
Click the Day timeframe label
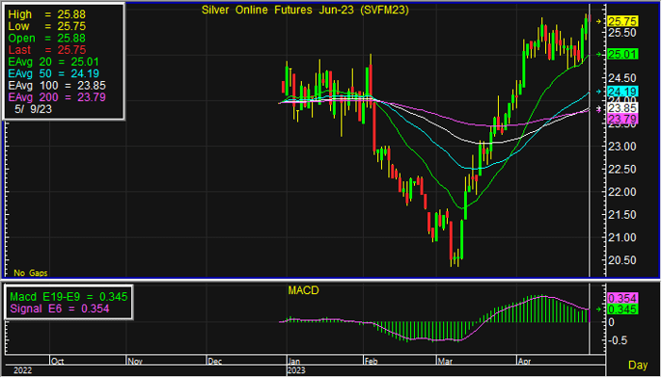[x=638, y=364]
